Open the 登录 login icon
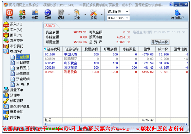The width and height of the screenshot is (191, 134). (x=22, y=14)
